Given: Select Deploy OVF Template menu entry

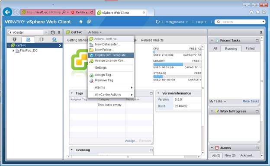Looking at the screenshot, I should click(111, 55).
